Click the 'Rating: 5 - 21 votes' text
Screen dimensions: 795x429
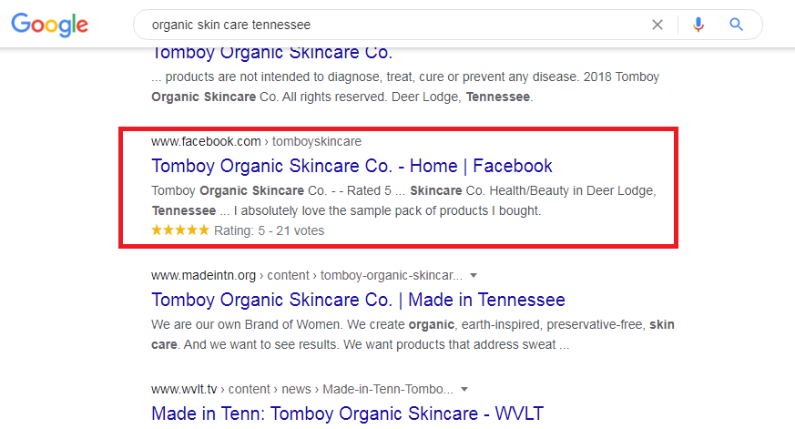click(x=270, y=230)
